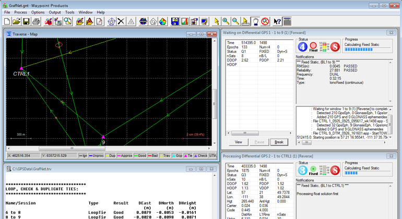Open the Process menu
The width and height of the screenshot is (402, 219).
tap(20, 13)
